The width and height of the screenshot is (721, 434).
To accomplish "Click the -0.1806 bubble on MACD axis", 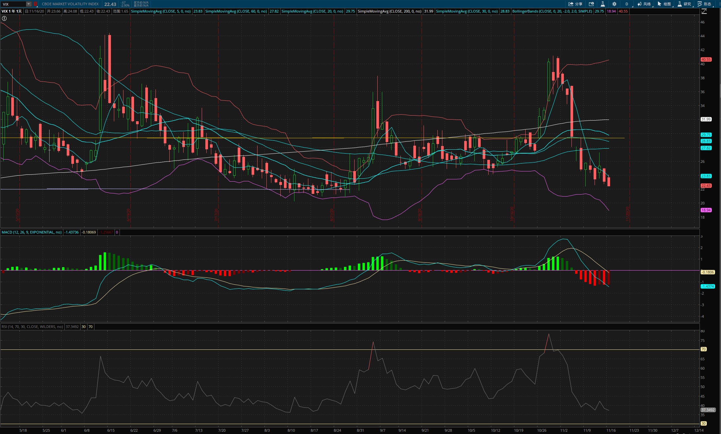I will [707, 272].
